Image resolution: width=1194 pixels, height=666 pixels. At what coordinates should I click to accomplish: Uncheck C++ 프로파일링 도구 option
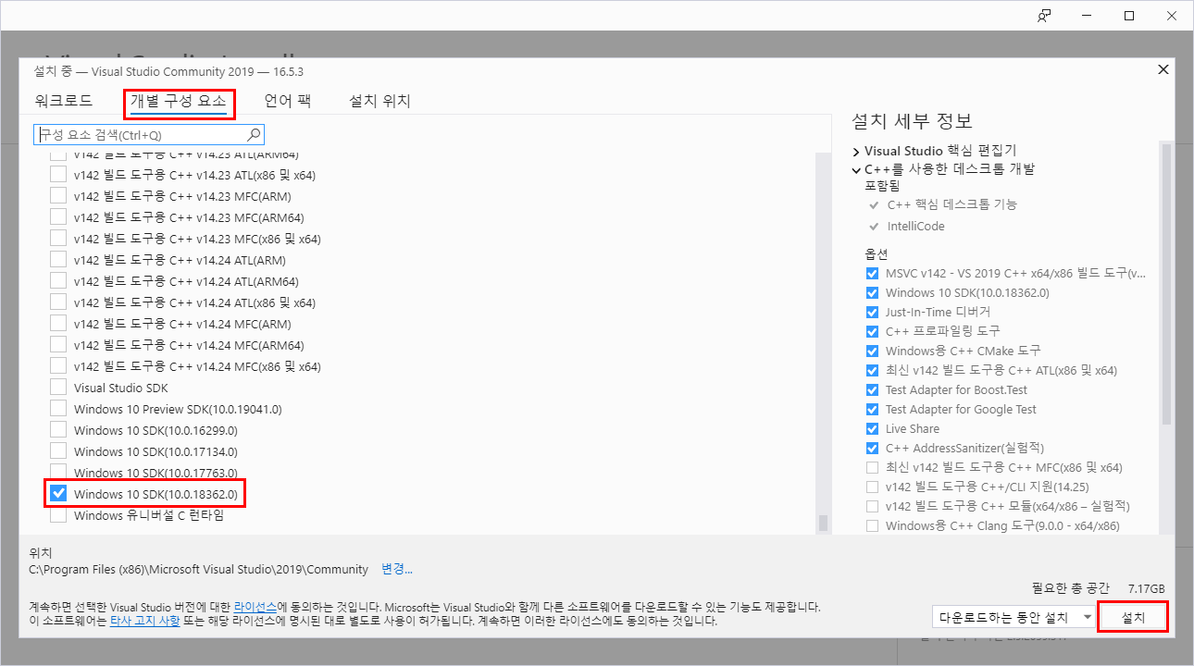pos(872,332)
